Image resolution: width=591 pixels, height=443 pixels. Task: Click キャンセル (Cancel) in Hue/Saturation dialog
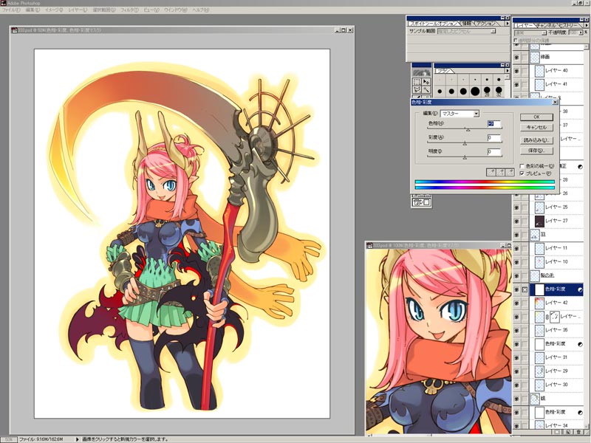coord(536,128)
